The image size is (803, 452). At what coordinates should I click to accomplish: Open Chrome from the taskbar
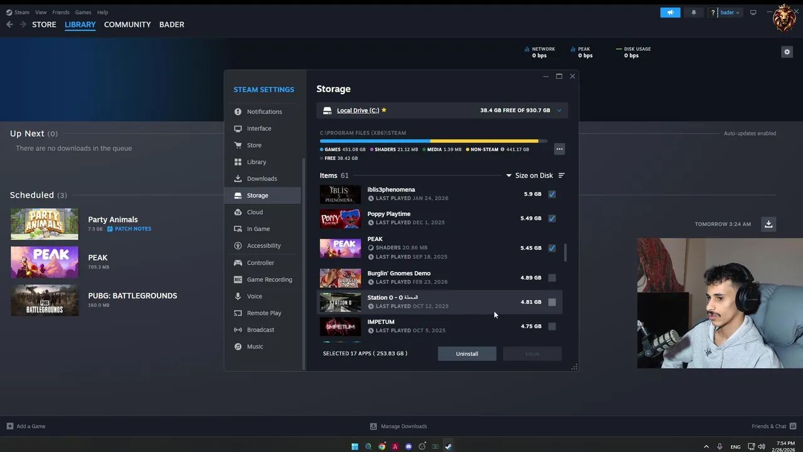tap(381, 446)
